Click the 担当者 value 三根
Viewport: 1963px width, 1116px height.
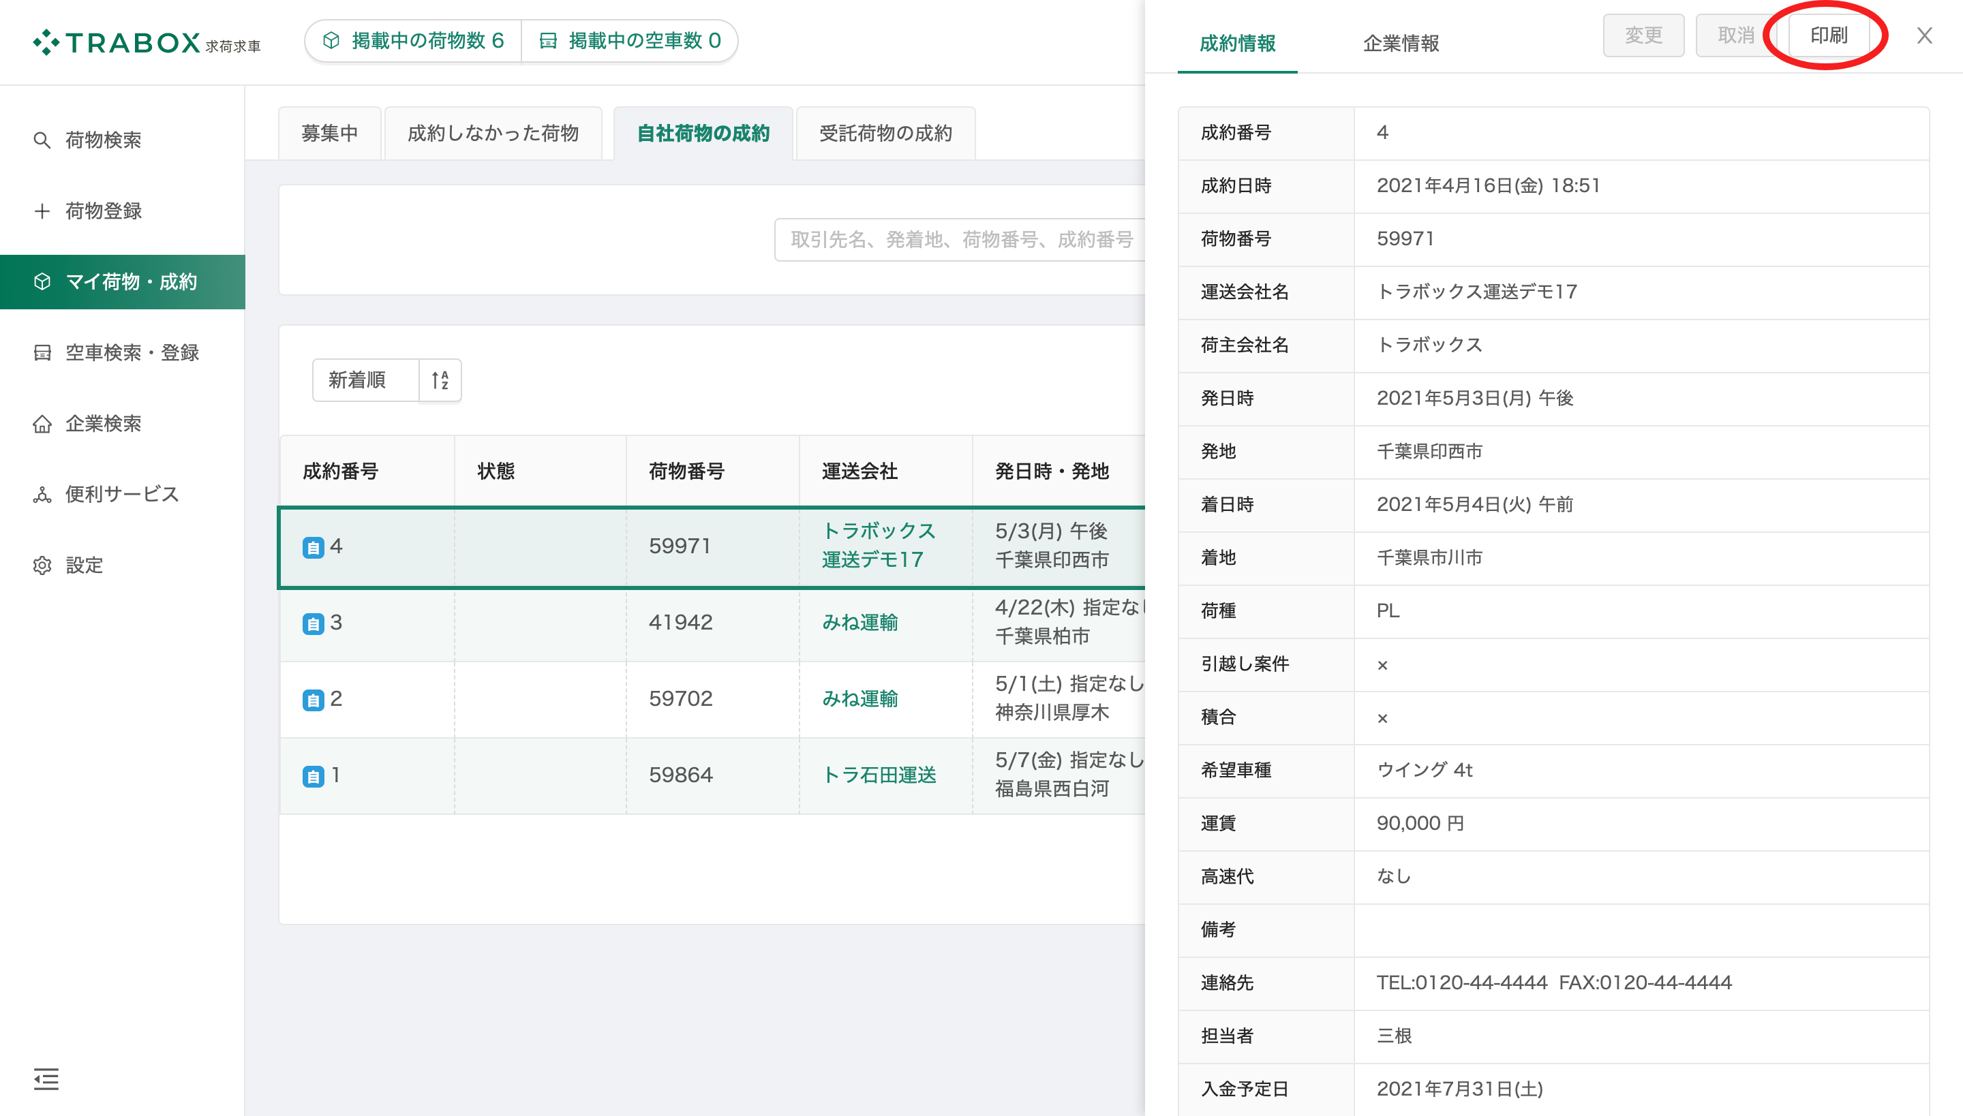click(x=1394, y=1036)
